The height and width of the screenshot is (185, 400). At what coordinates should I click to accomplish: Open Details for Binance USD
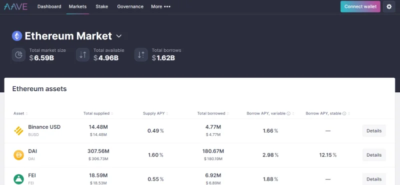pos(374,131)
